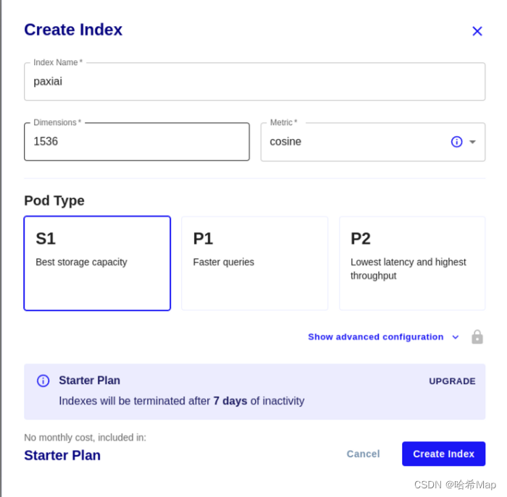Expand the chevron next to Show advanced configuration
507x497 pixels.
(456, 337)
